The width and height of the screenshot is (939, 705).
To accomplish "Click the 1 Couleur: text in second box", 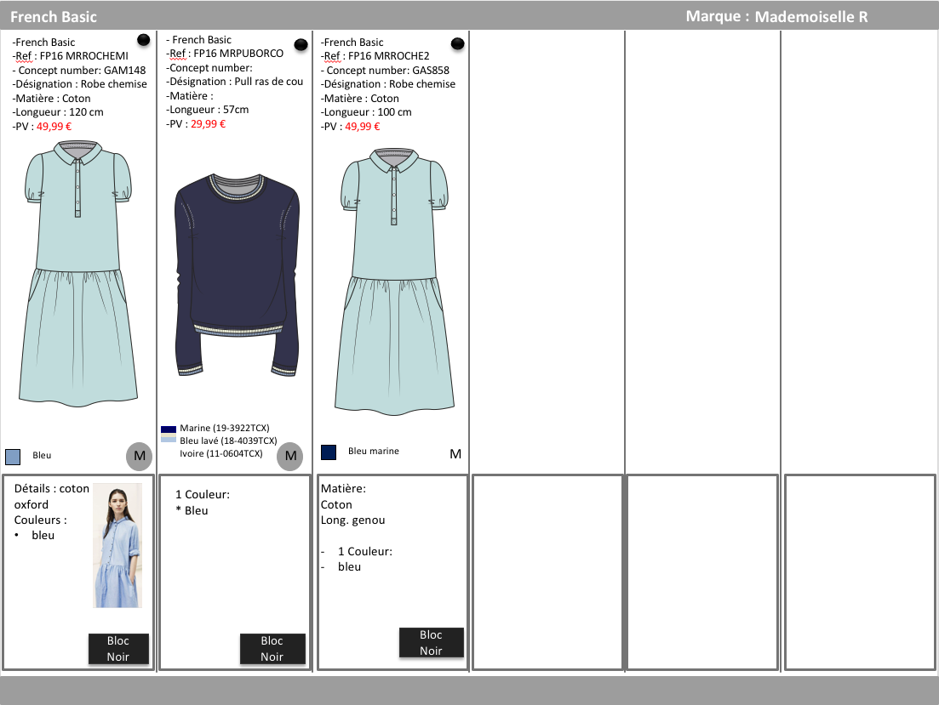I will pyautogui.click(x=203, y=495).
